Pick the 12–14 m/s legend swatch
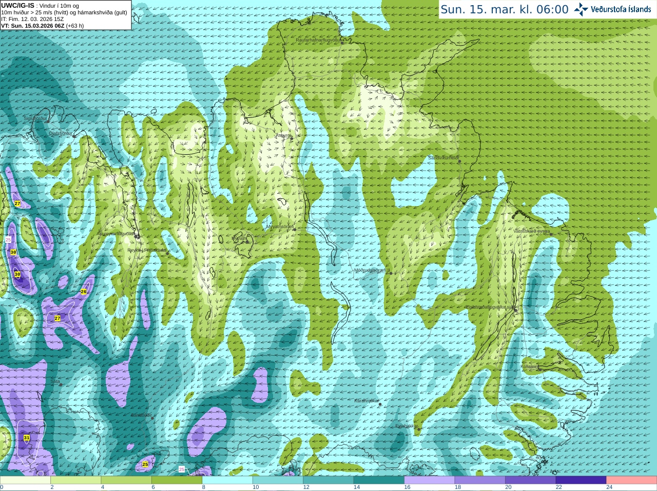 pos(328,480)
